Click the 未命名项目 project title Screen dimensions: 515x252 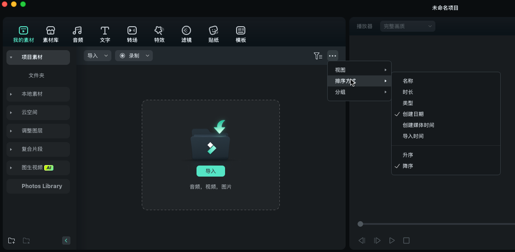coord(445,8)
